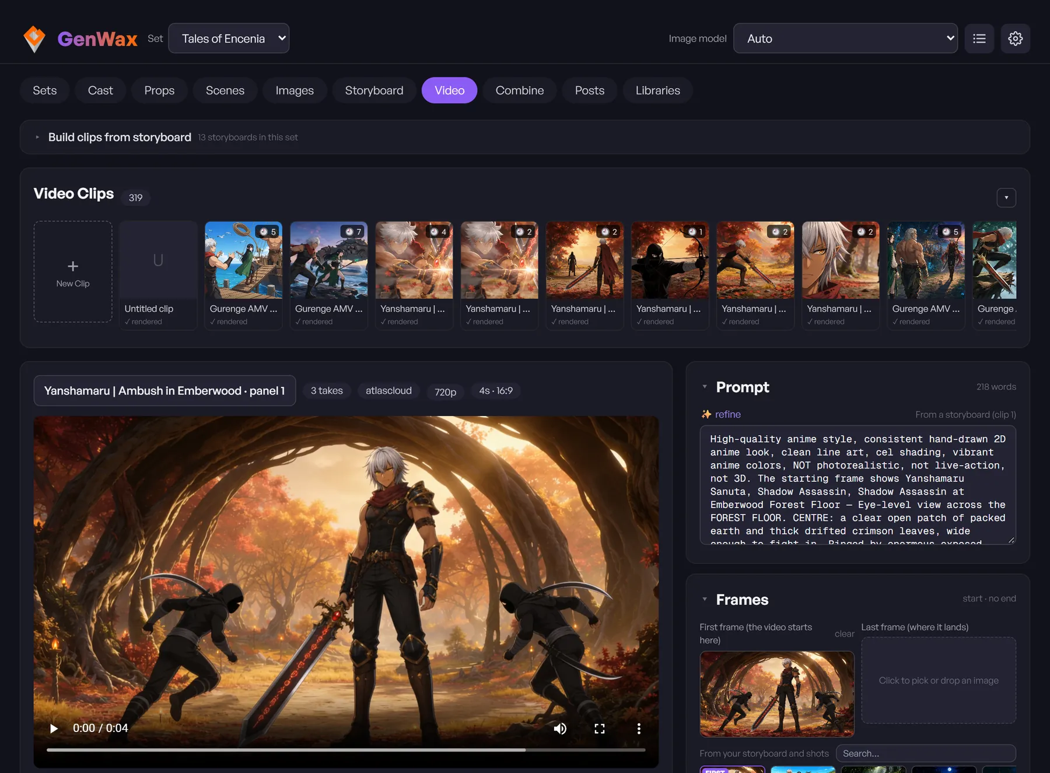Viewport: 1050px width, 773px height.
Task: Open the list view icon button
Action: click(979, 39)
